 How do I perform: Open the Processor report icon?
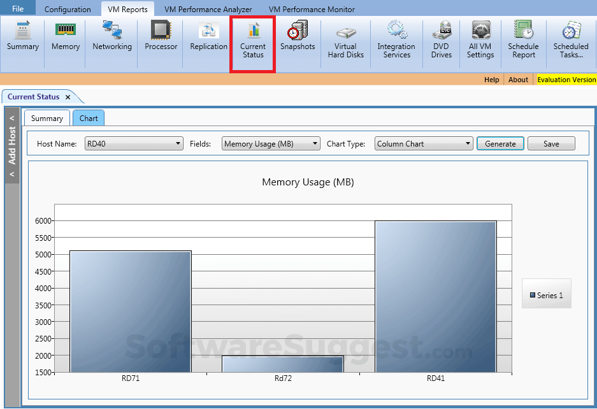160,39
